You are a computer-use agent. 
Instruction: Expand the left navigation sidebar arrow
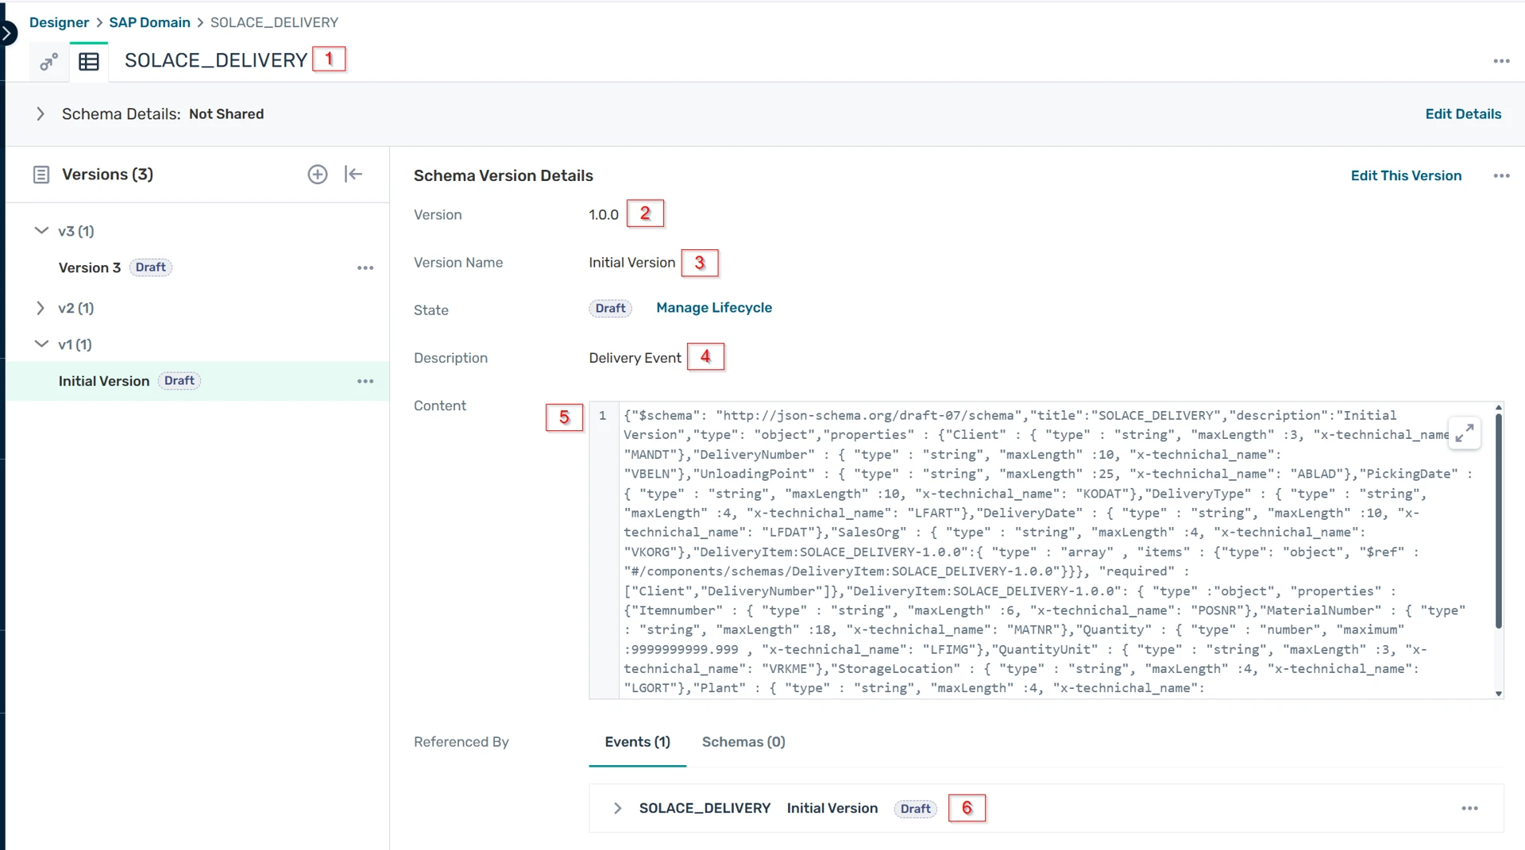tap(7, 33)
